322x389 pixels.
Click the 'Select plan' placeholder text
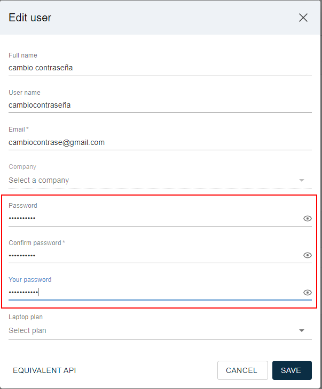[27, 330]
